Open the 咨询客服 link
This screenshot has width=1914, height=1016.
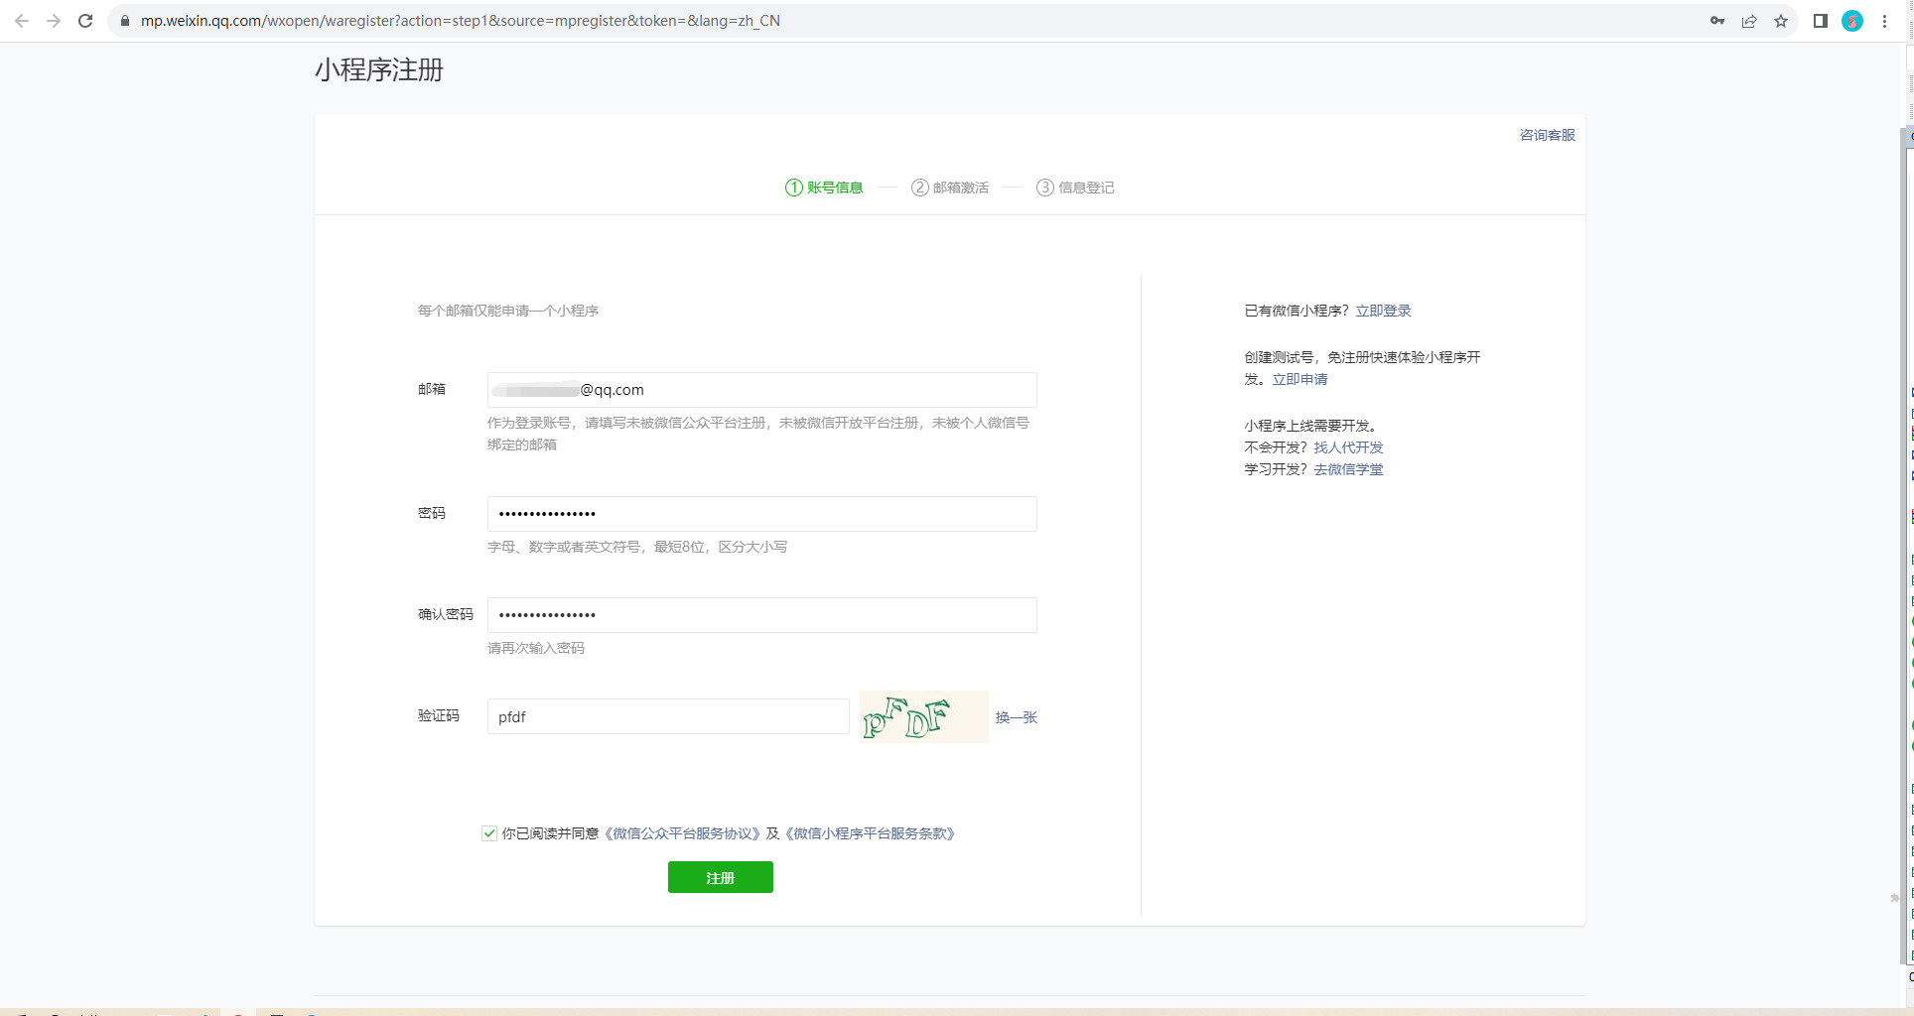[1548, 135]
